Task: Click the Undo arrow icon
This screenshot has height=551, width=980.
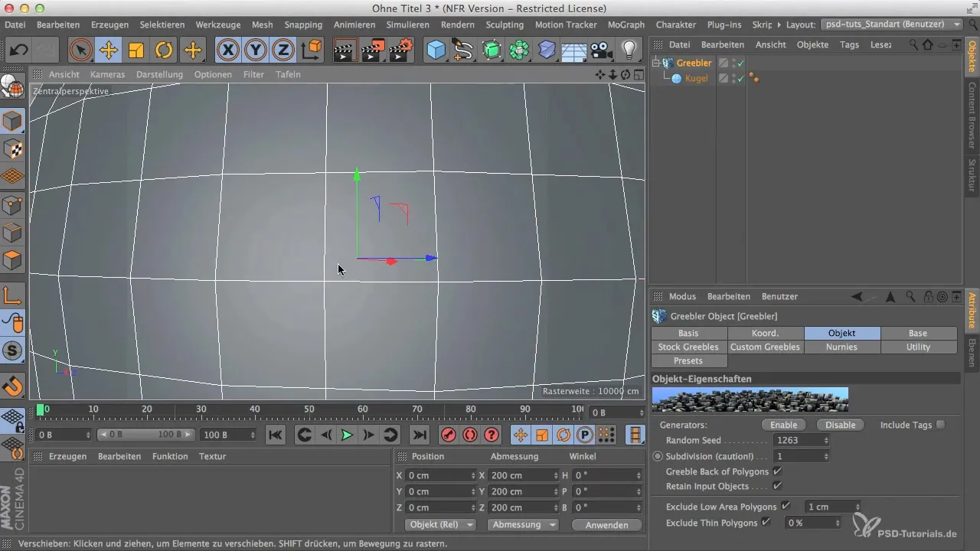Action: [x=18, y=51]
